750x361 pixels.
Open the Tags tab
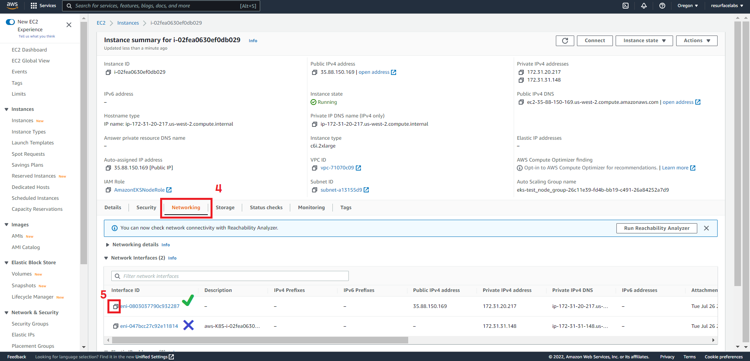point(346,208)
